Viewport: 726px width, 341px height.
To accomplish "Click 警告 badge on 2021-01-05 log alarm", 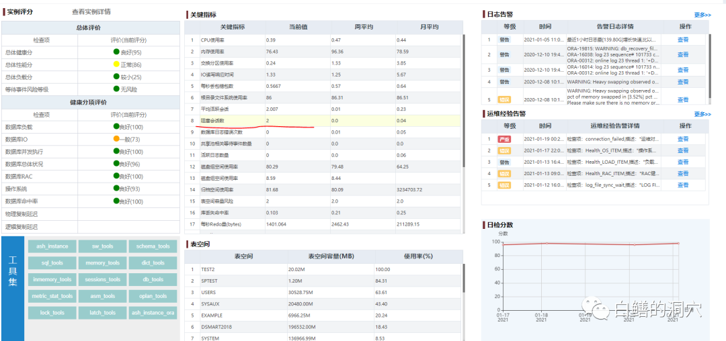I will tap(504, 40).
